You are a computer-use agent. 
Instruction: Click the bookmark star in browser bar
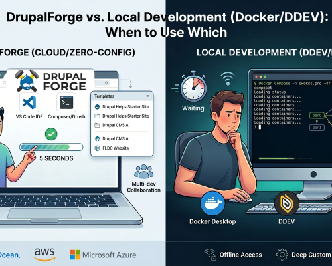tap(106, 83)
